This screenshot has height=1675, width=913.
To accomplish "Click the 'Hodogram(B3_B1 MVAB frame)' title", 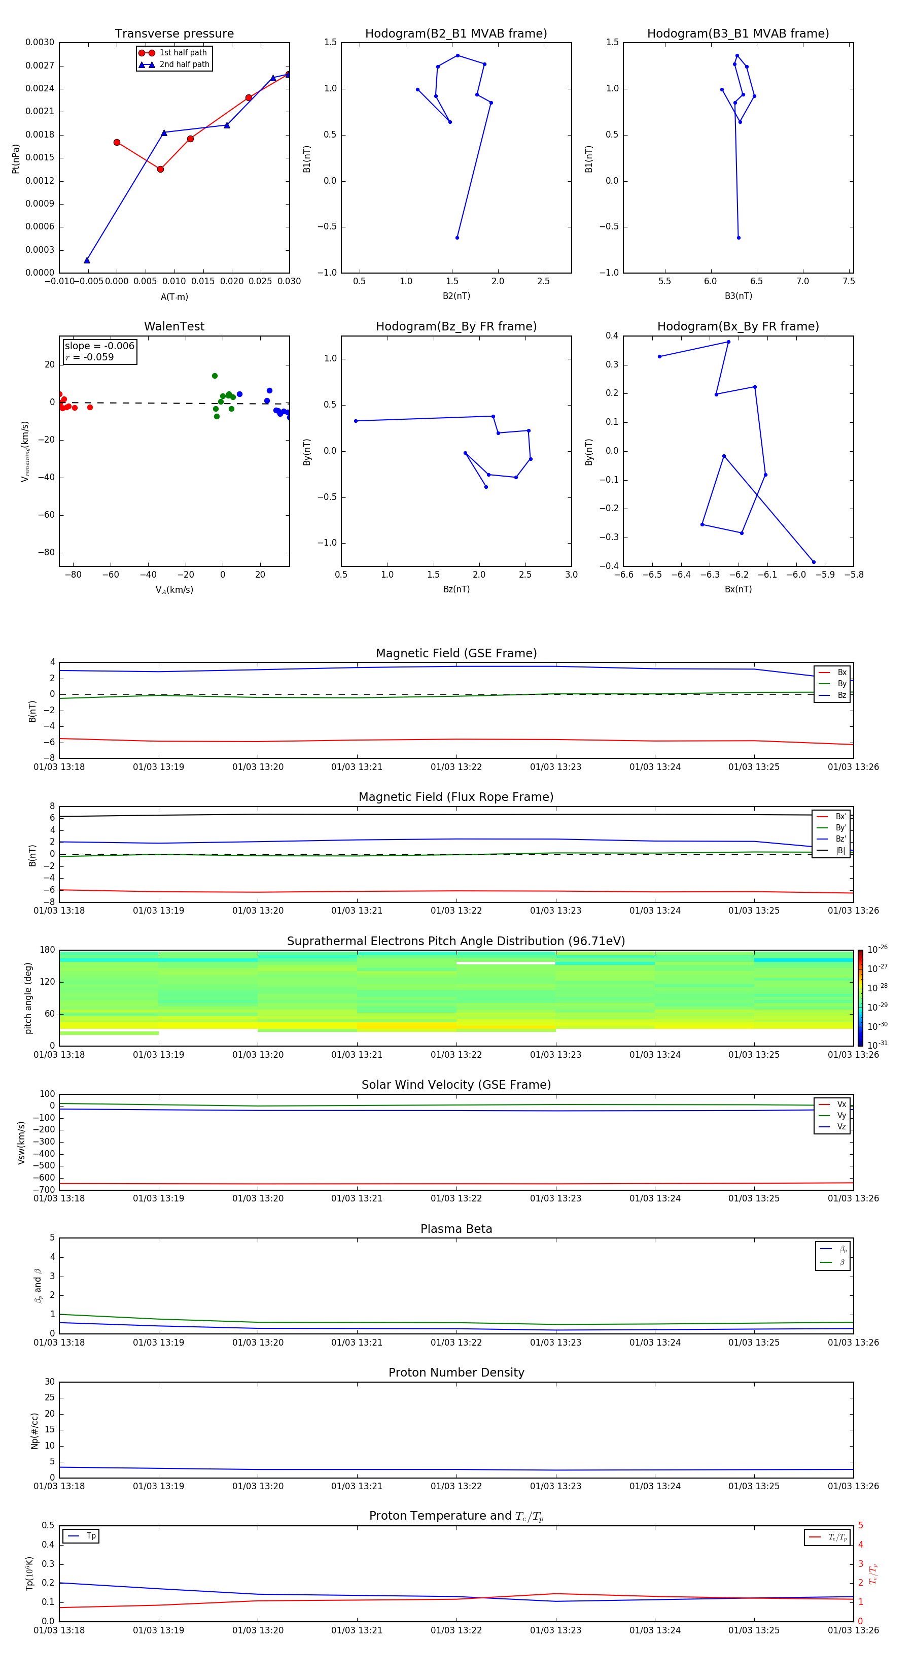I will pos(738,34).
